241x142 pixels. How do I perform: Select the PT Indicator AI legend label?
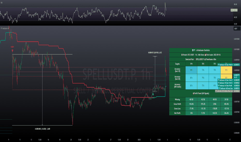coord(5,28)
